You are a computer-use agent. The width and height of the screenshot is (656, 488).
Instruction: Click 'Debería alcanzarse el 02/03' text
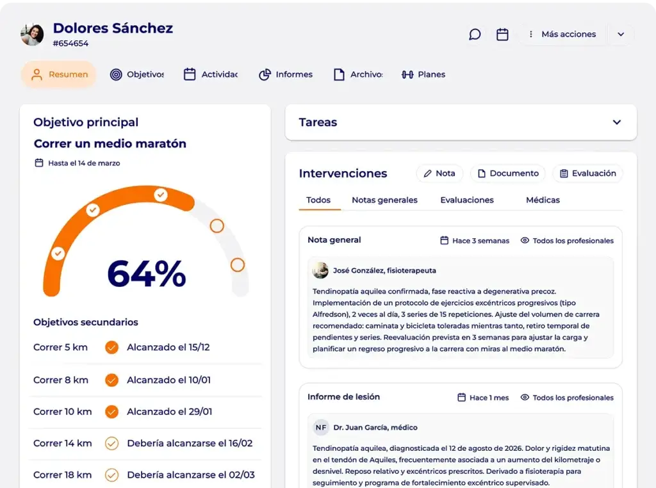(x=191, y=475)
